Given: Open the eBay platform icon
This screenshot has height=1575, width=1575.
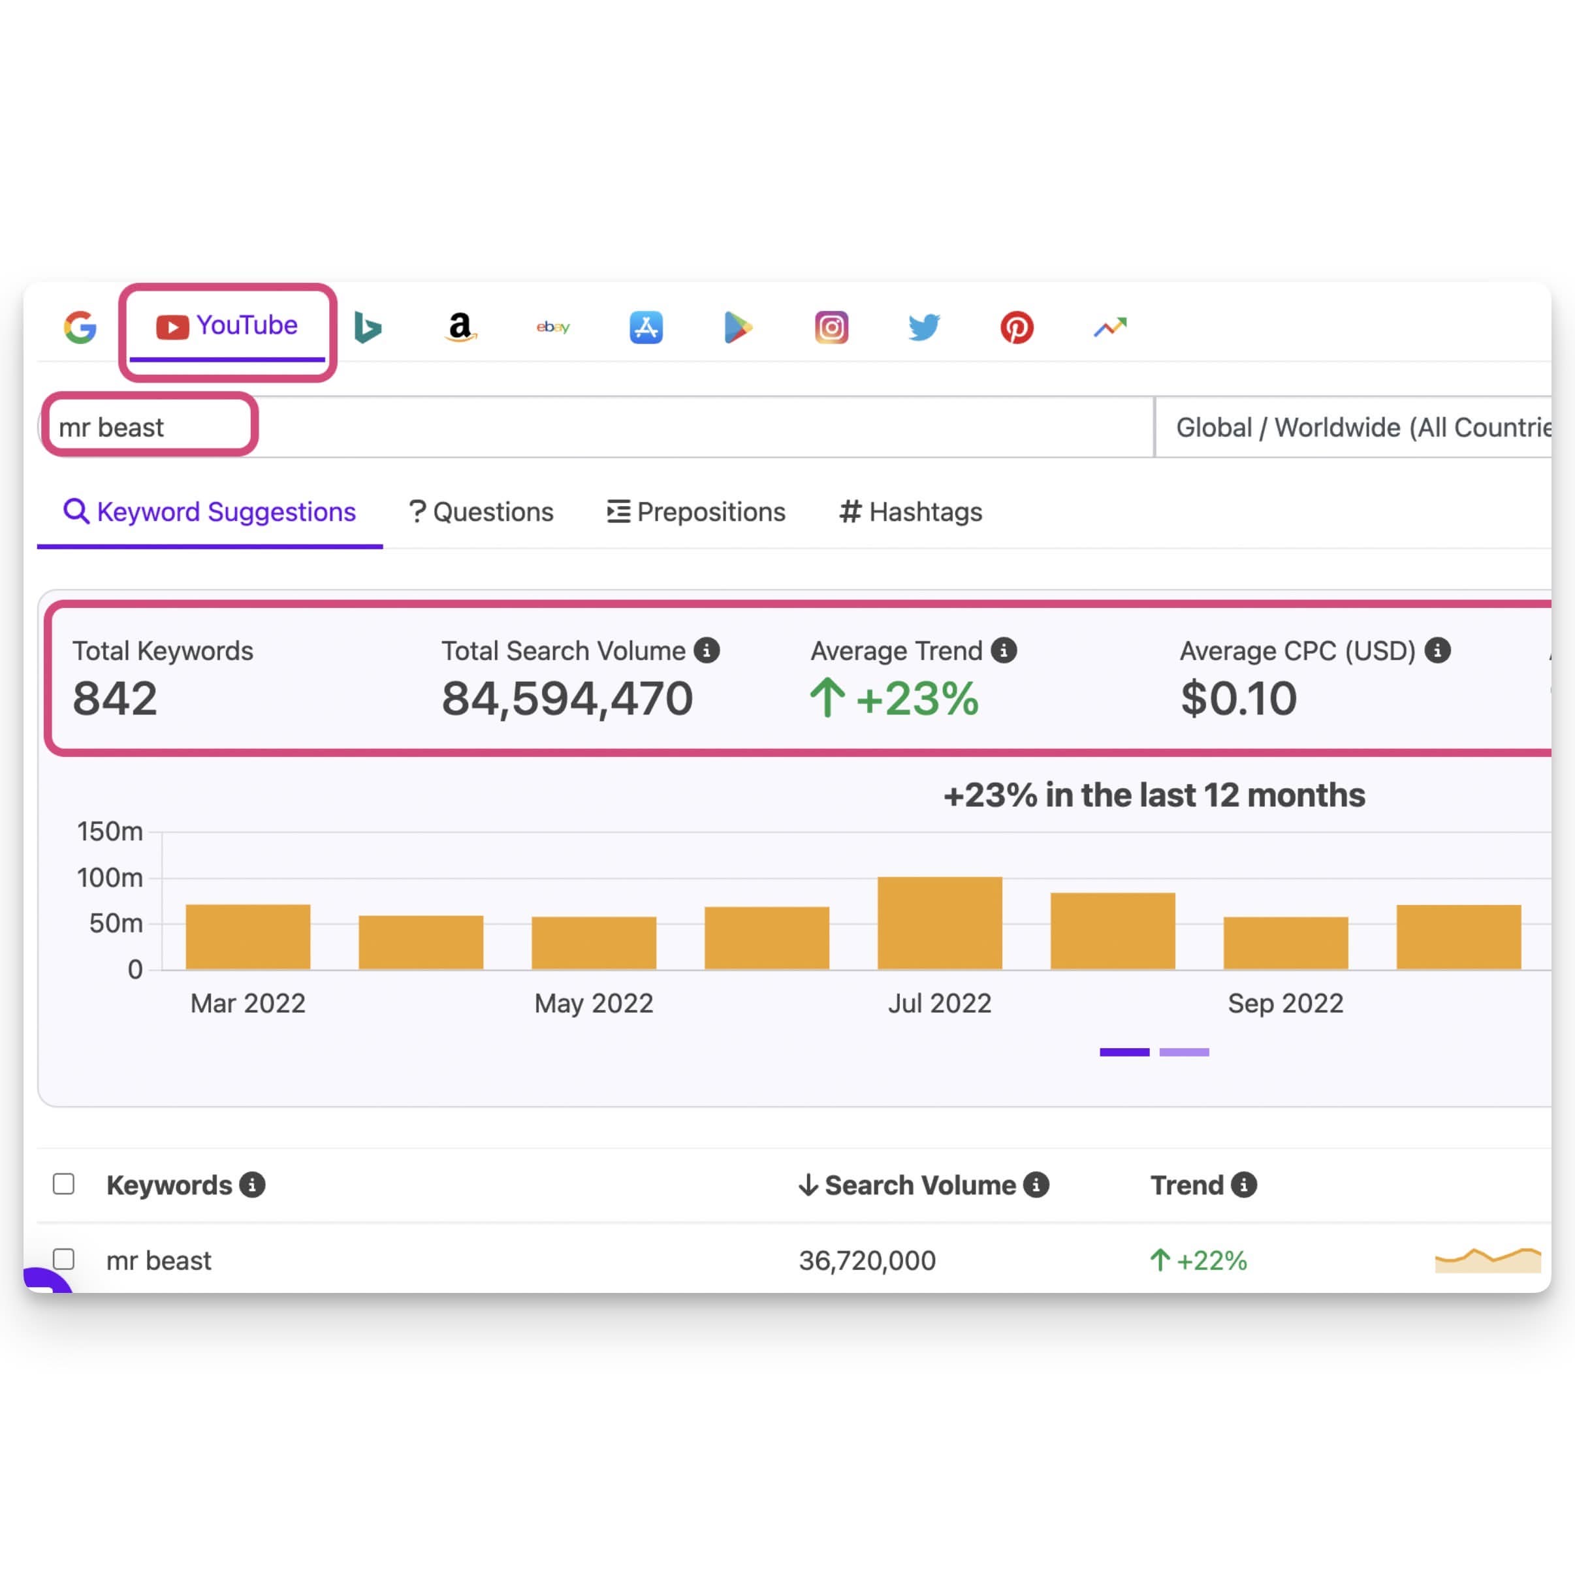Looking at the screenshot, I should pos(552,328).
